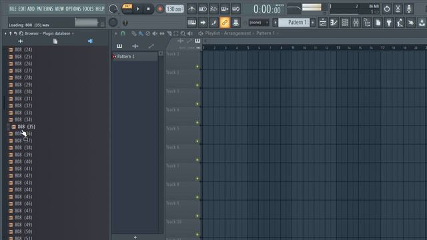Click the save/download arrow icon
This screenshot has height=240, width=427.
point(422,23)
